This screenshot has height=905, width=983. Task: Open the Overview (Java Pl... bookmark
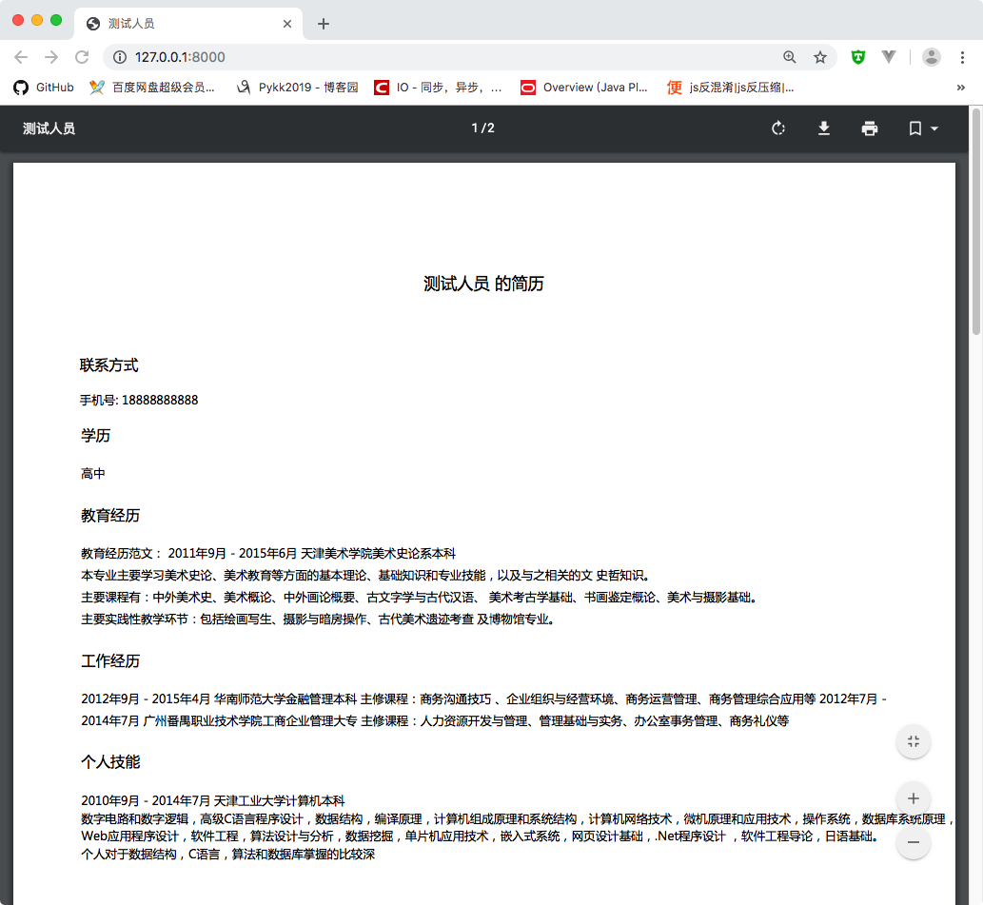pos(584,88)
